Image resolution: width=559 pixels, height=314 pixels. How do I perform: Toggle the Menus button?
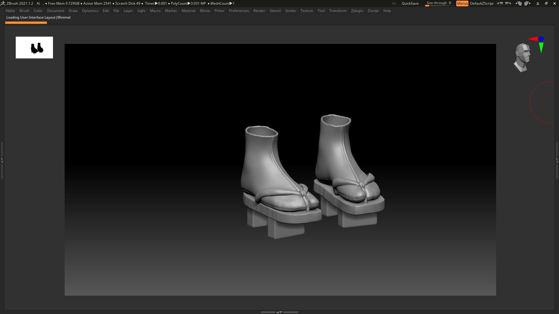tap(462, 3)
